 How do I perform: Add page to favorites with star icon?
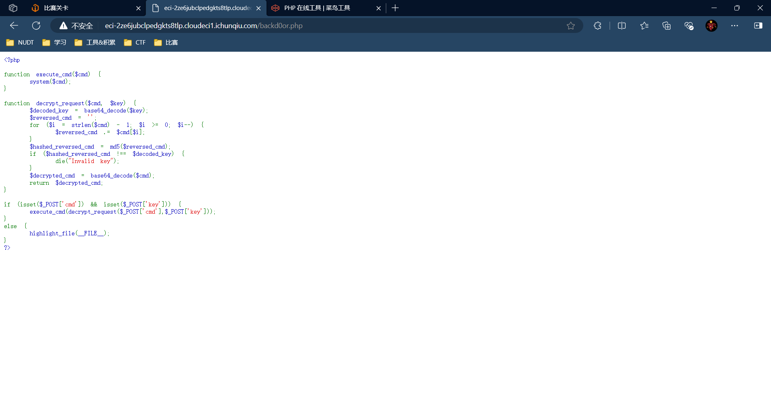pyautogui.click(x=570, y=26)
